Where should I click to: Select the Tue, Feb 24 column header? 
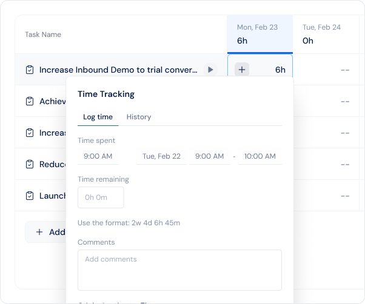click(x=326, y=34)
